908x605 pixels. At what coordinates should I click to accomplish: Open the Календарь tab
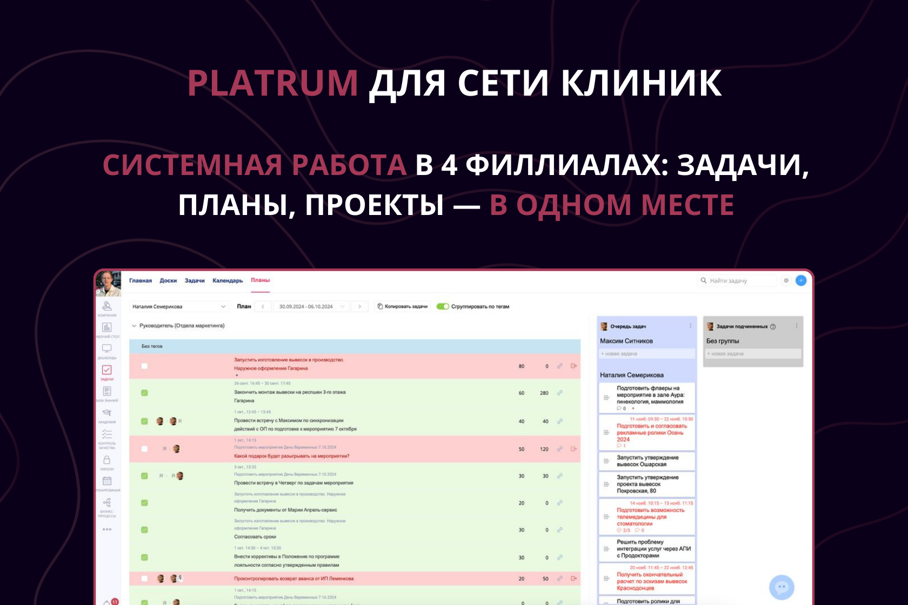point(228,280)
